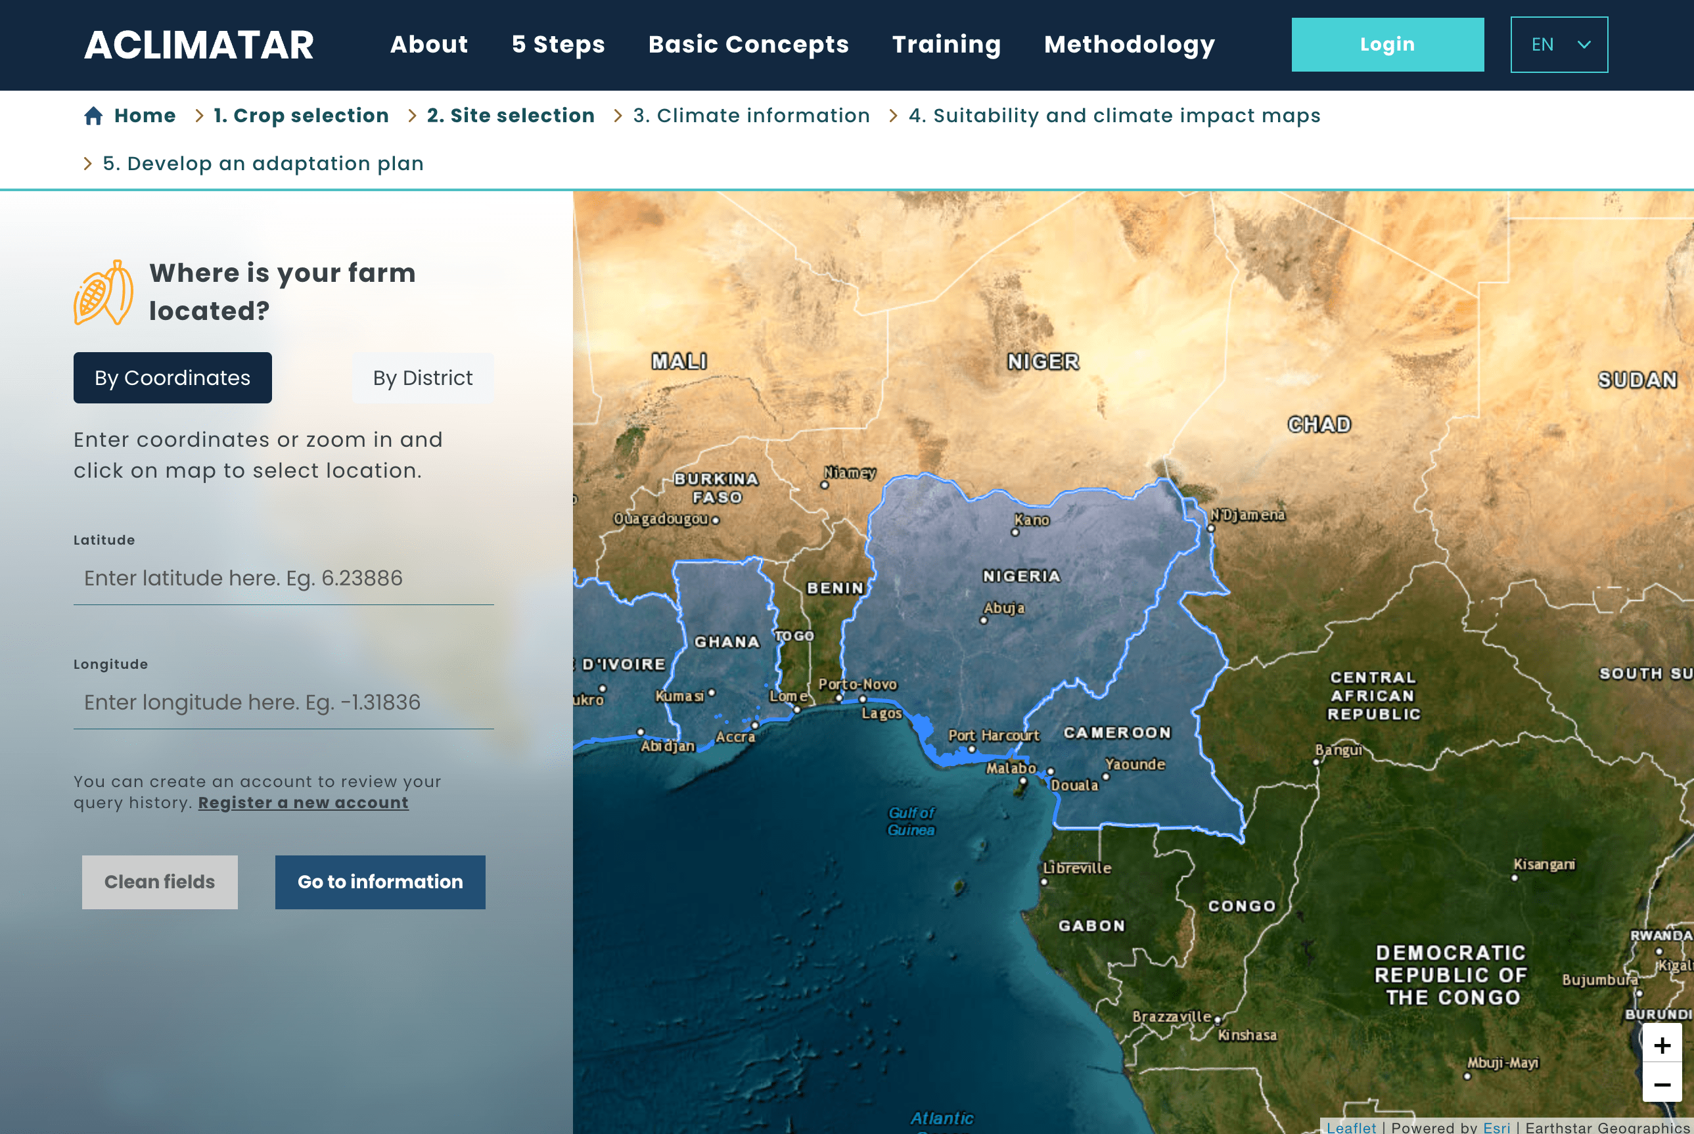Zoom out the map with minus button
1694x1134 pixels.
pyautogui.click(x=1661, y=1084)
